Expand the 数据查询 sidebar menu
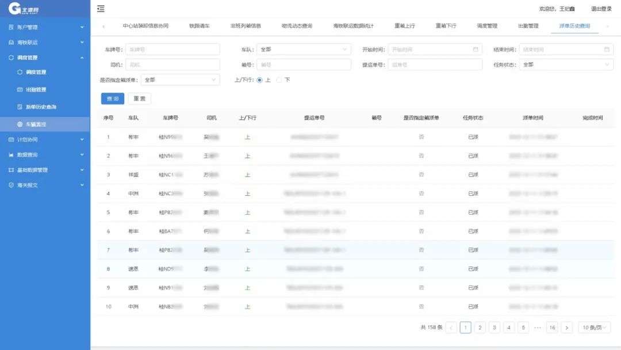 (x=45, y=155)
